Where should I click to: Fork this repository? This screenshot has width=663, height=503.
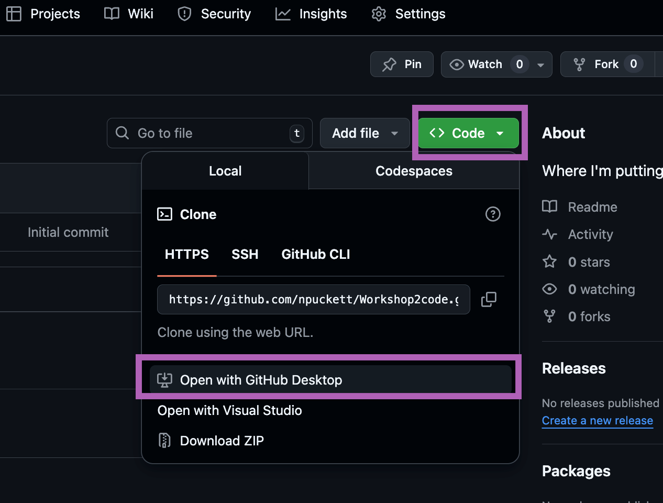[606, 64]
